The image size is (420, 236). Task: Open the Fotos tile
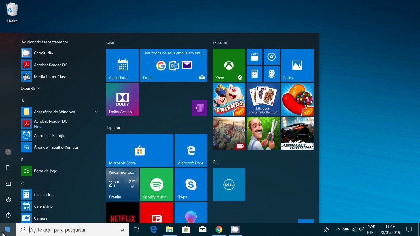pos(297,65)
